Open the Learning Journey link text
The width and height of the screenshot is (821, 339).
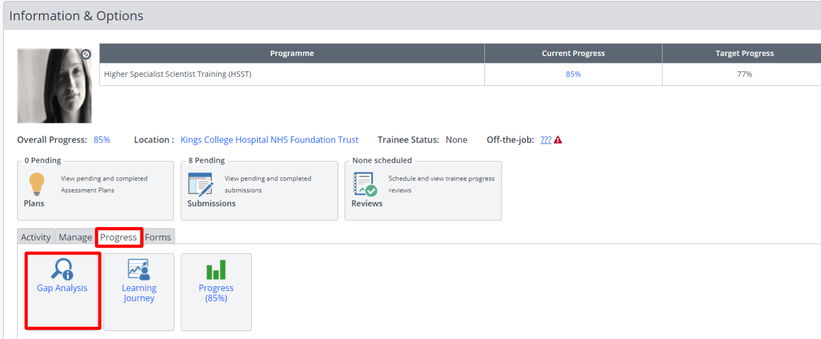139,293
